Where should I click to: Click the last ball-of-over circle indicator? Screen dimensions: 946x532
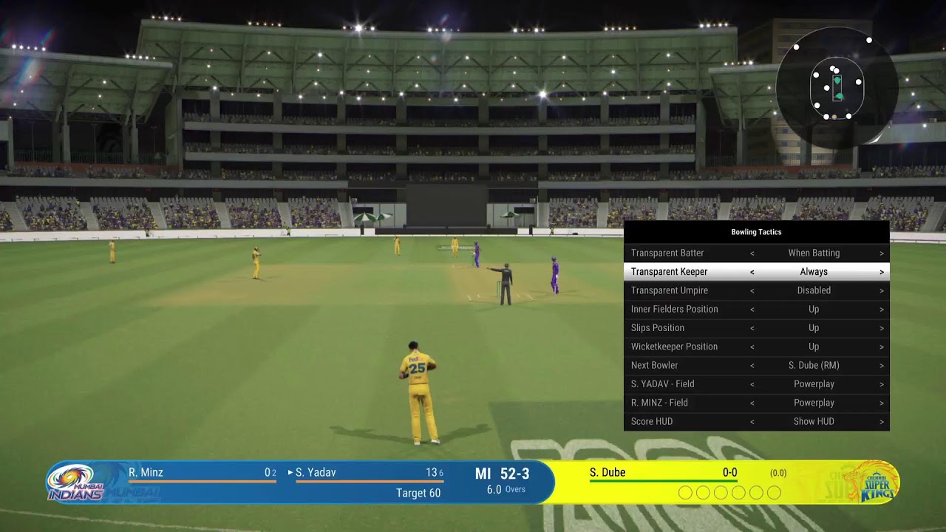(774, 492)
